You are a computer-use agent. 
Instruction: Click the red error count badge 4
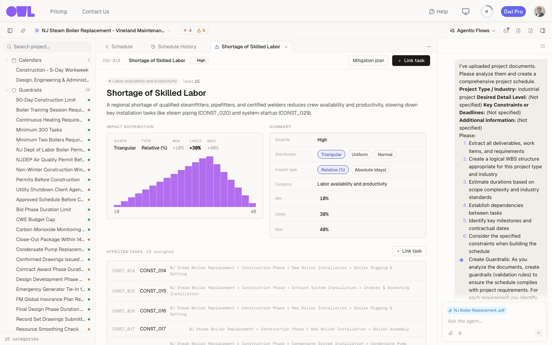point(187,31)
